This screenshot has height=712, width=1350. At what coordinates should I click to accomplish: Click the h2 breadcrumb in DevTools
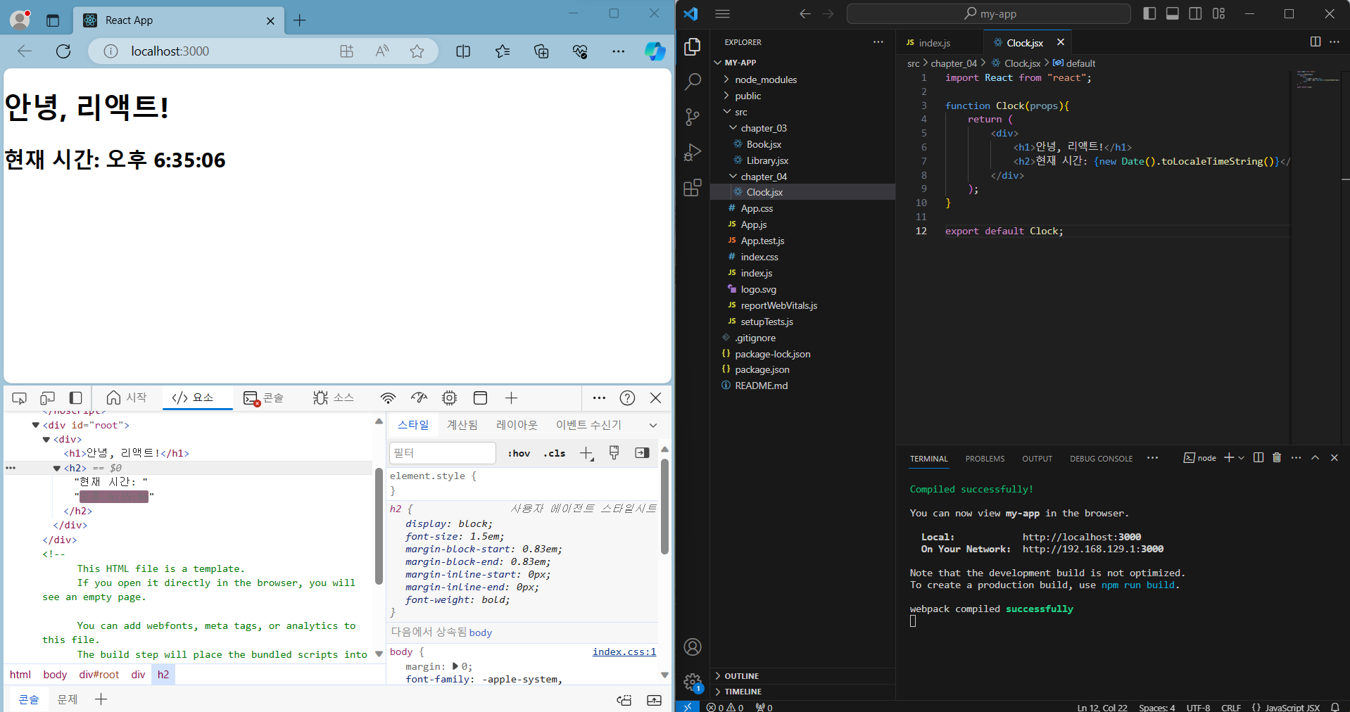tap(163, 674)
